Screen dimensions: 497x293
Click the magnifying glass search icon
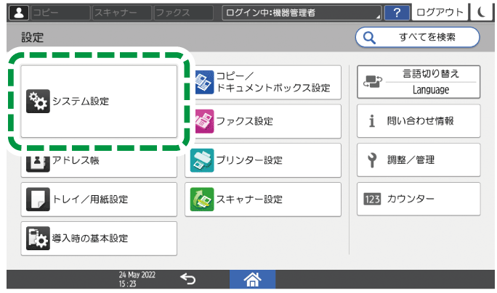369,38
